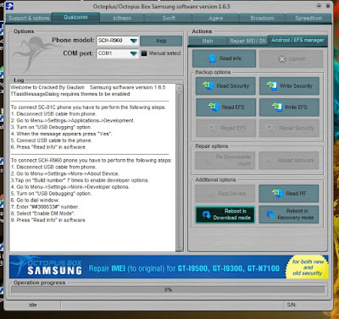Switch to the Broadcom tab
The height and width of the screenshot is (319, 339).
tap(263, 19)
